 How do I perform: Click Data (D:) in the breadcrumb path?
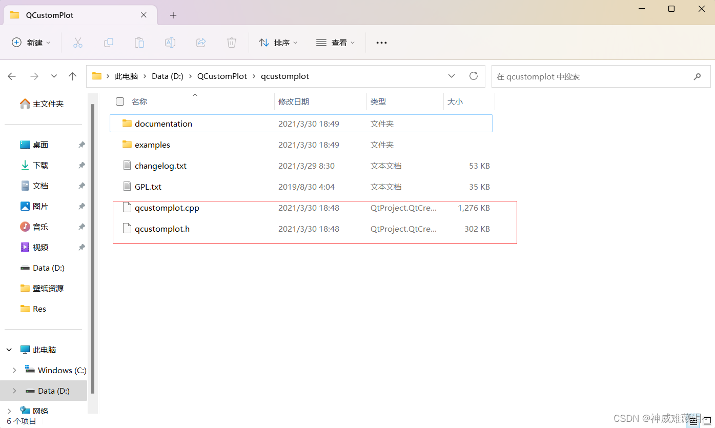[168, 76]
